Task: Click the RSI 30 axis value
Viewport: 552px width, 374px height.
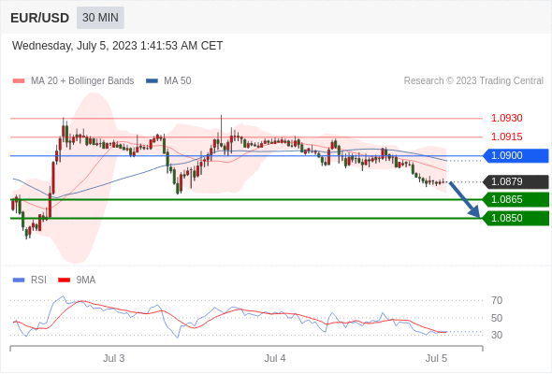Action: point(497,335)
